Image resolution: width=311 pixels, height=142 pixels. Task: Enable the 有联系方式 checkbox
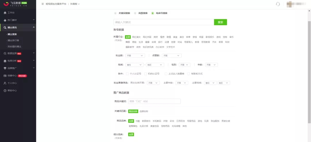tap(189, 74)
